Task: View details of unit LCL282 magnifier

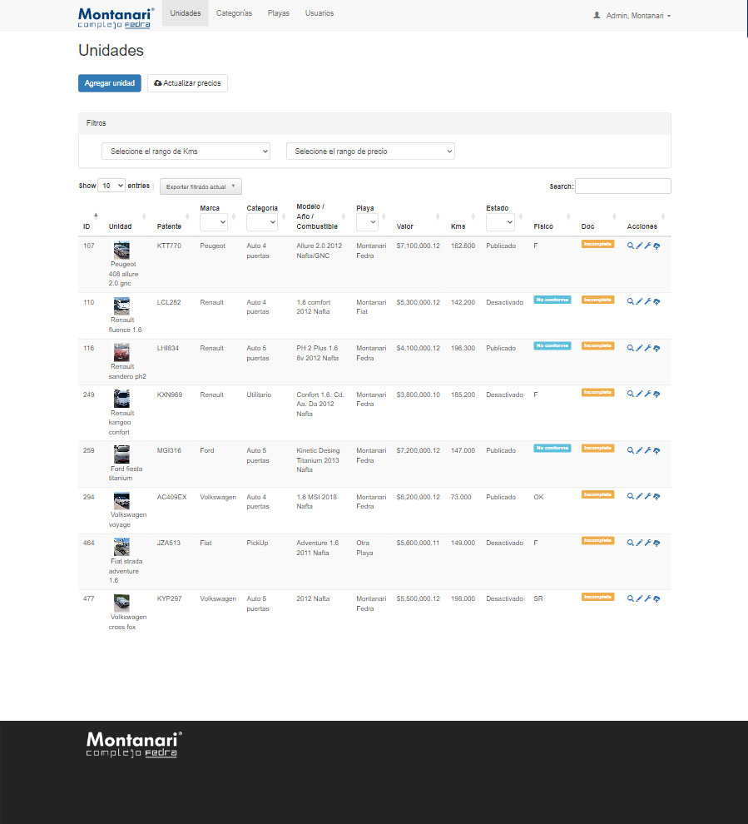Action: click(631, 301)
